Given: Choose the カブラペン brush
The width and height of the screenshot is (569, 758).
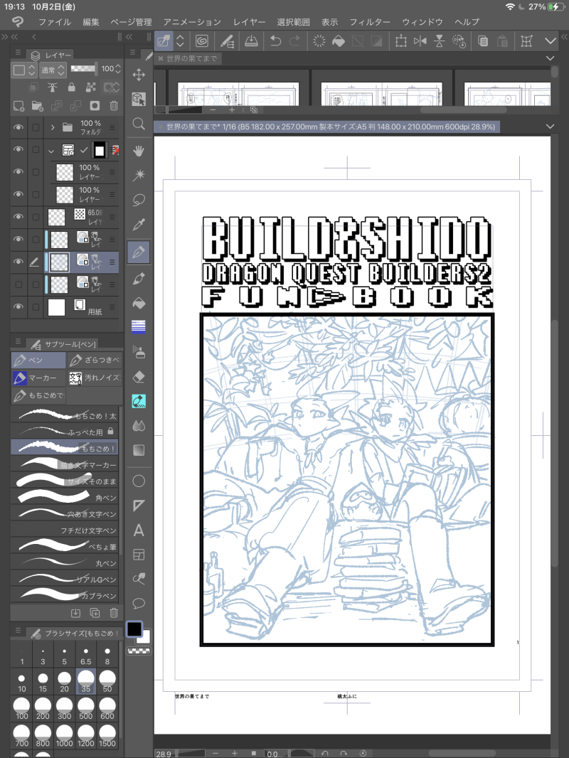Looking at the screenshot, I should click(x=64, y=596).
